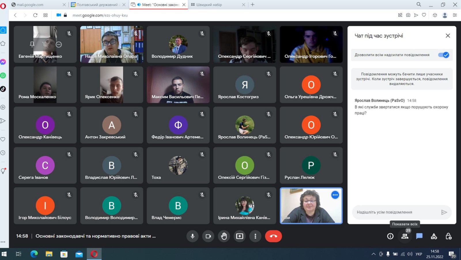Open History clock icon in sidebar
The width and height of the screenshot is (461, 260).
[3, 153]
